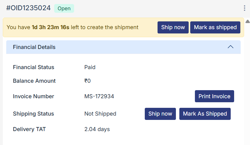Click the Not Shipped status text
This screenshot has width=250, height=145.
pos(100,114)
